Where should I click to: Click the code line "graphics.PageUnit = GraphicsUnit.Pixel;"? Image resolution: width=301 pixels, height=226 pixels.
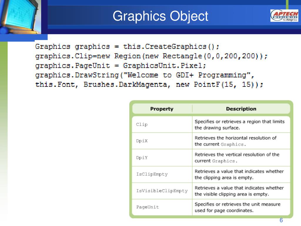pyautogui.click(x=121, y=66)
